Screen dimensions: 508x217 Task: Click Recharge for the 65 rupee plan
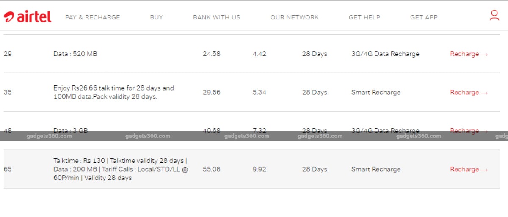(469, 170)
